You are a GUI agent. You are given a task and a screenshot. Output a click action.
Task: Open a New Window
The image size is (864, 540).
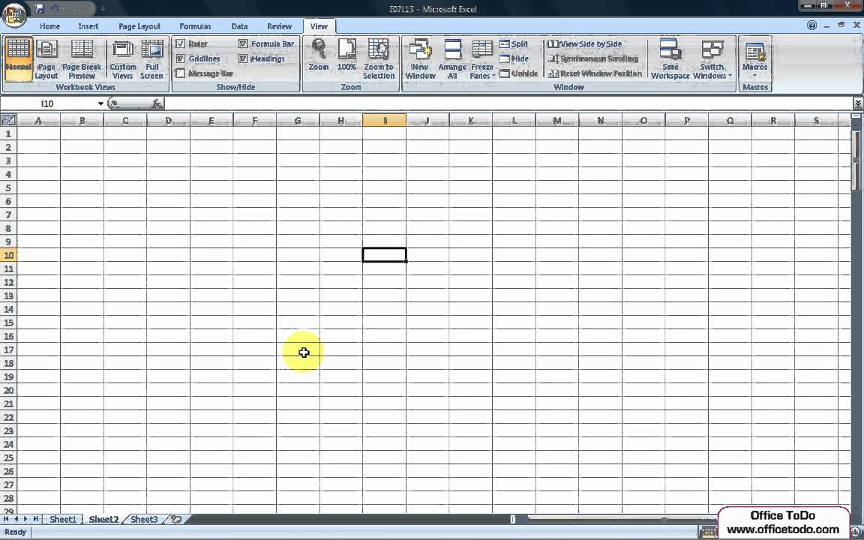click(x=421, y=59)
